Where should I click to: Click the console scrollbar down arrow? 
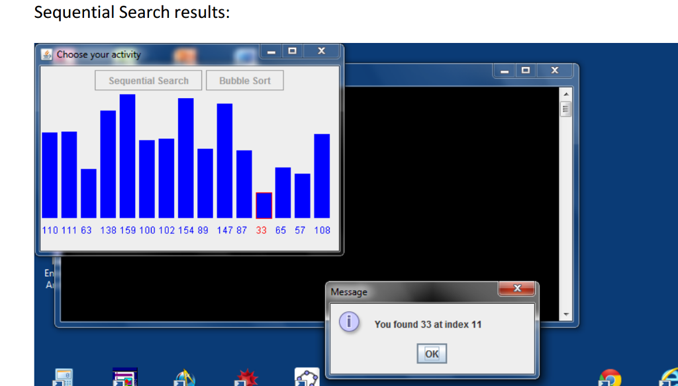[x=566, y=314]
